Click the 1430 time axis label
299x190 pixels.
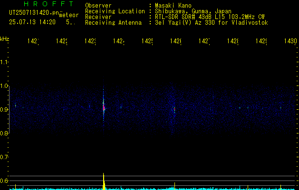tap(290, 41)
